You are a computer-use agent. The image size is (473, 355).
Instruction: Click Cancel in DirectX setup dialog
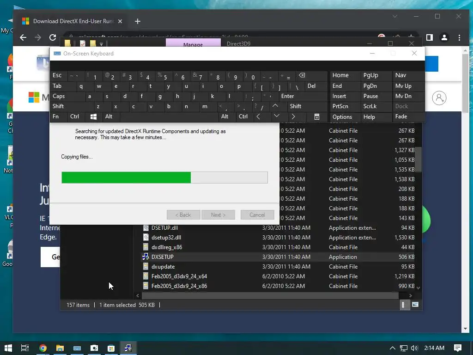[x=257, y=215]
